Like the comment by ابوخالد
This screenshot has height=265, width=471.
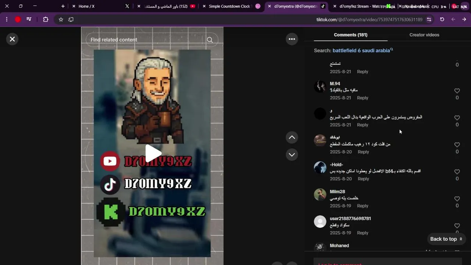457,145
